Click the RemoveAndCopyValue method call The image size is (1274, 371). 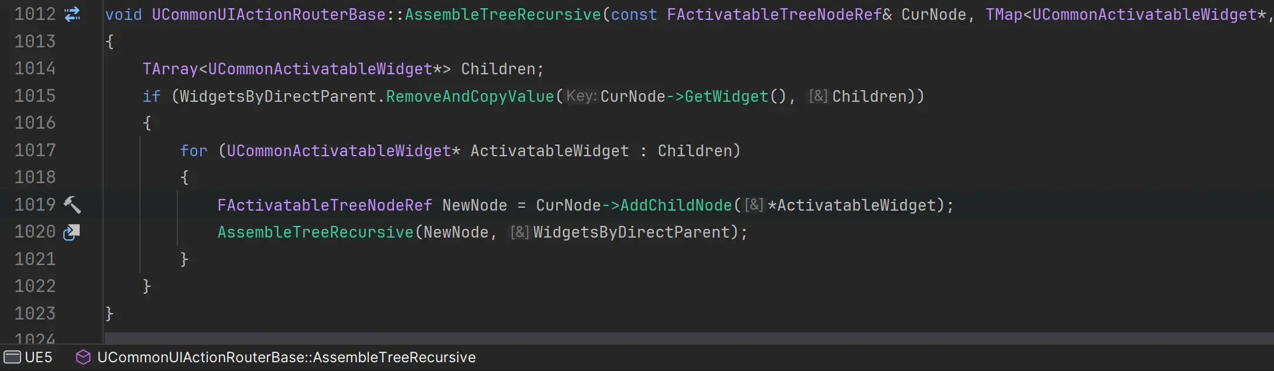pyautogui.click(x=470, y=96)
